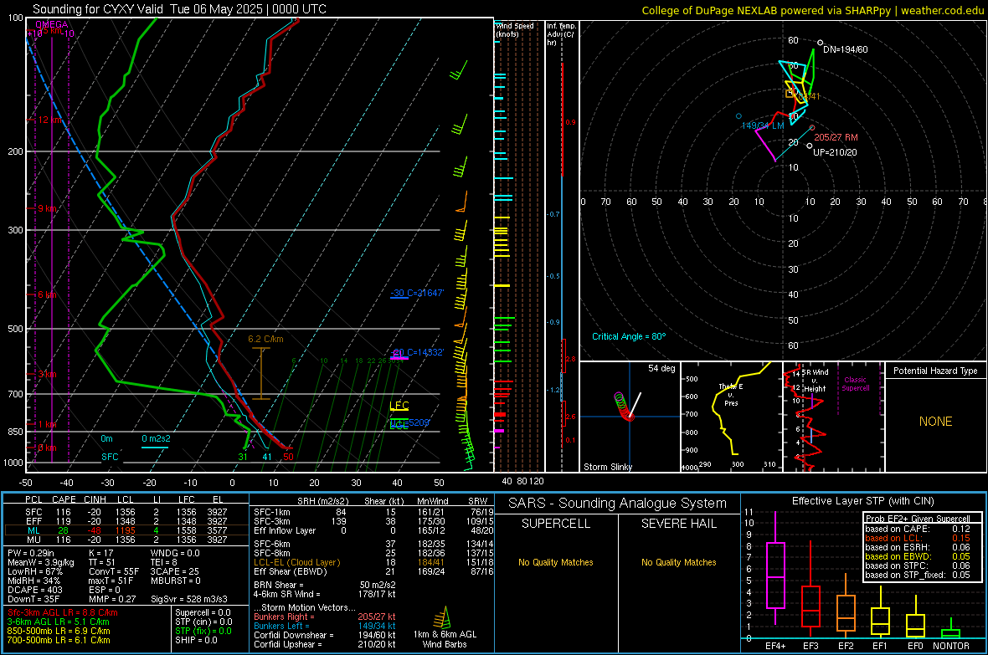Click the 'Effective Layer STP (with CIN)' title
This screenshot has width=988, height=655.
point(862,501)
